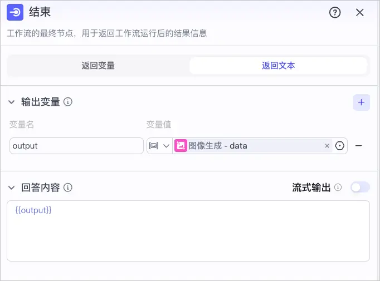
Task: Open the variable type dropdown
Action: [x=159, y=146]
